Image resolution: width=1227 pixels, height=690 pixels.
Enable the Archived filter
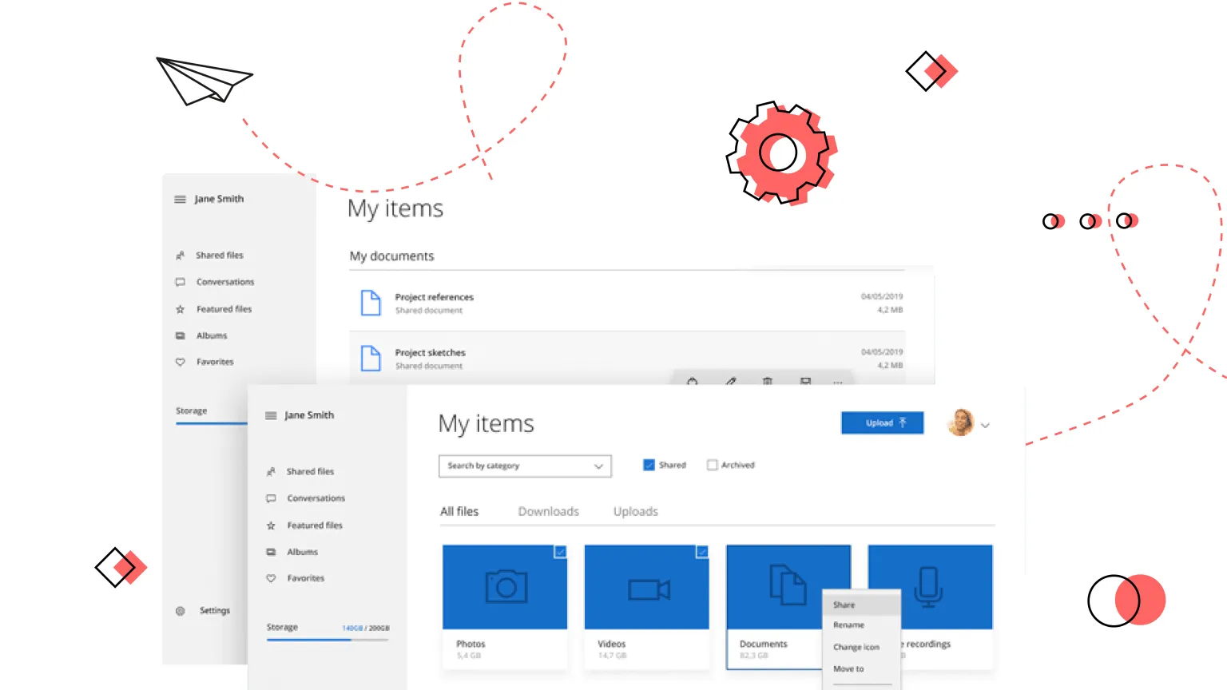point(712,464)
